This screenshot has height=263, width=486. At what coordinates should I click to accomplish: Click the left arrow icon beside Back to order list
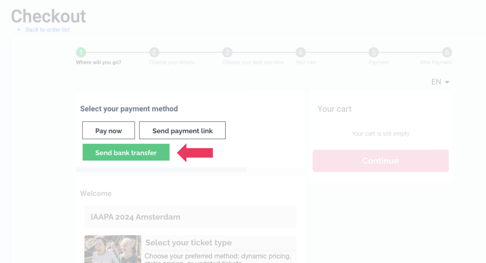[x=20, y=30]
